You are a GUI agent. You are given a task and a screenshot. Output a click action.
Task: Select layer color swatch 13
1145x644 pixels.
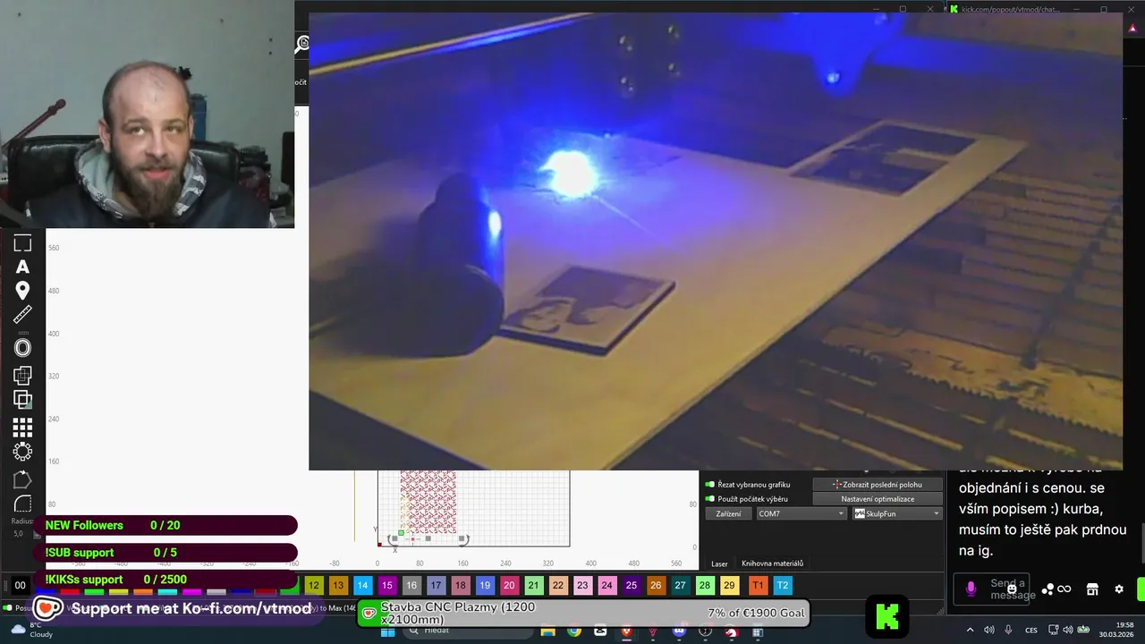pyautogui.click(x=337, y=586)
